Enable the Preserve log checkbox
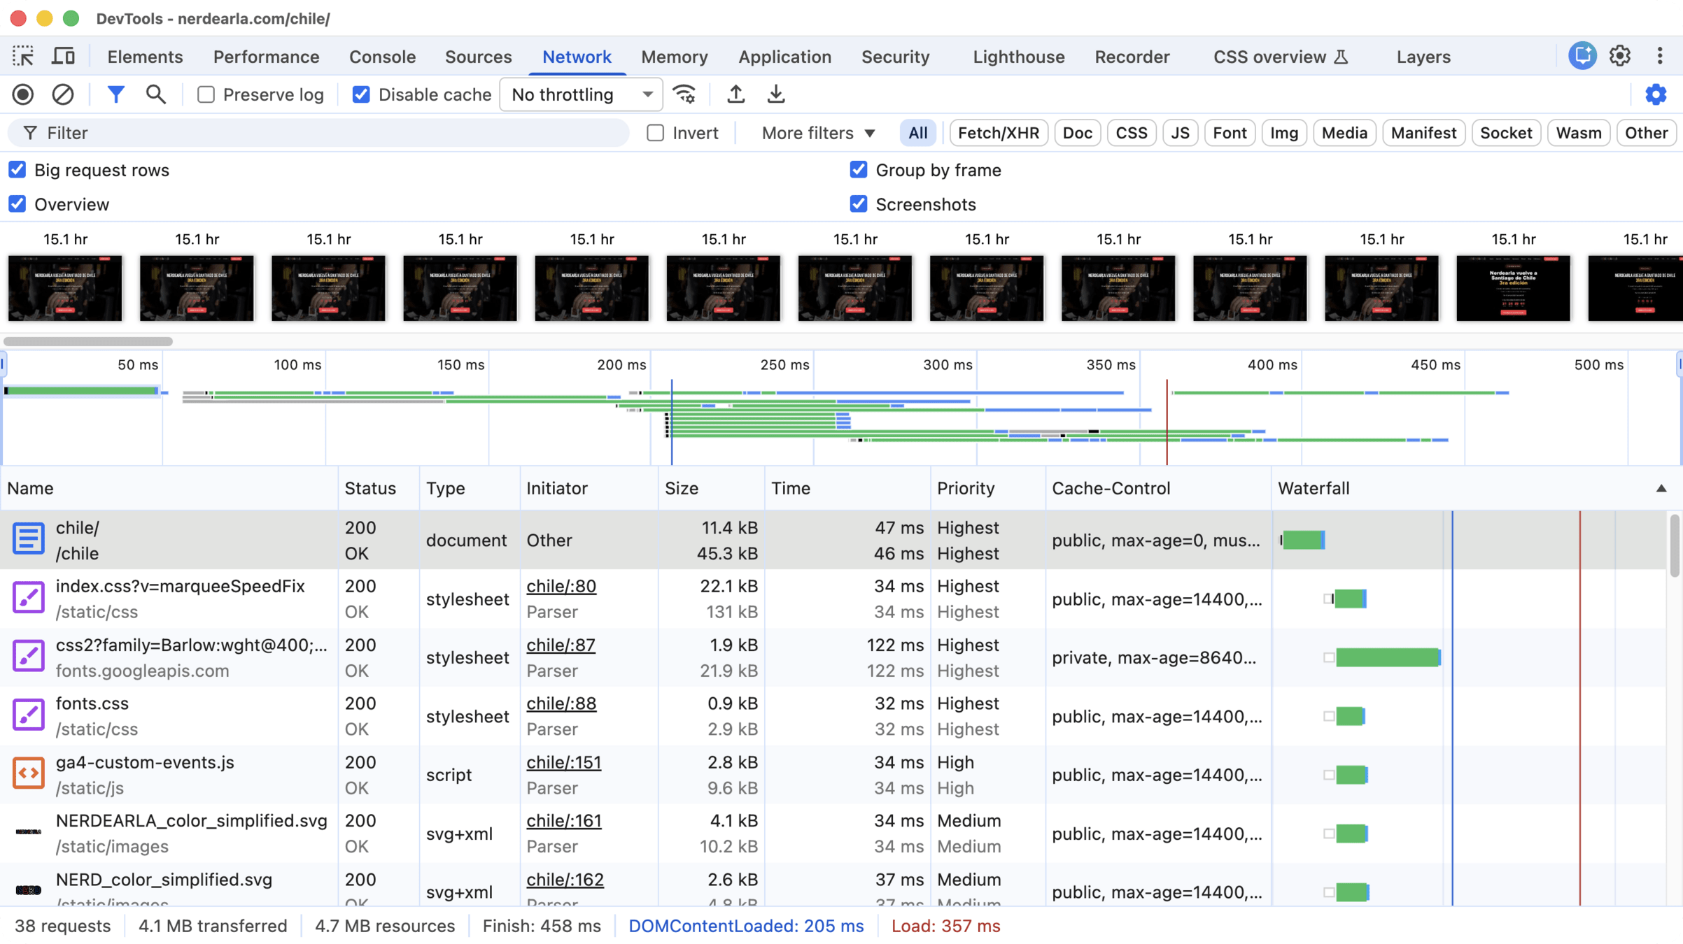Viewport: 1683px width, 944px height. click(206, 94)
